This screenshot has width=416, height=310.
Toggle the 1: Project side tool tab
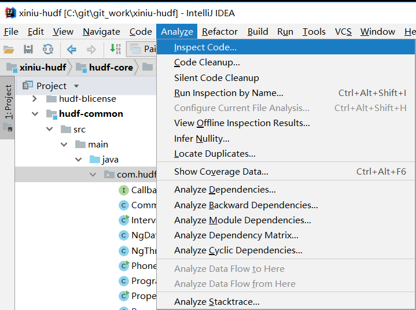[x=8, y=102]
